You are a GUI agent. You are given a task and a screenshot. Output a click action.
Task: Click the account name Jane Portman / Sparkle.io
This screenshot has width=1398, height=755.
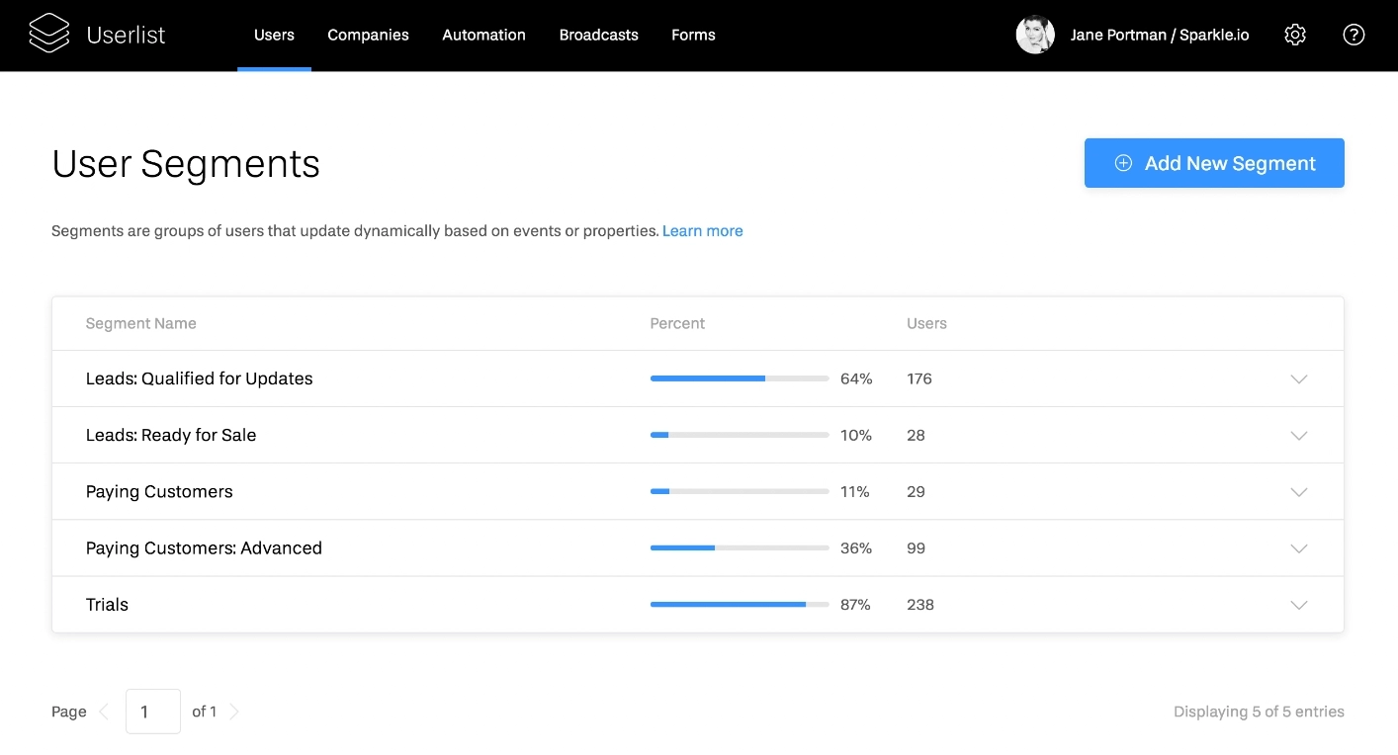(1159, 34)
